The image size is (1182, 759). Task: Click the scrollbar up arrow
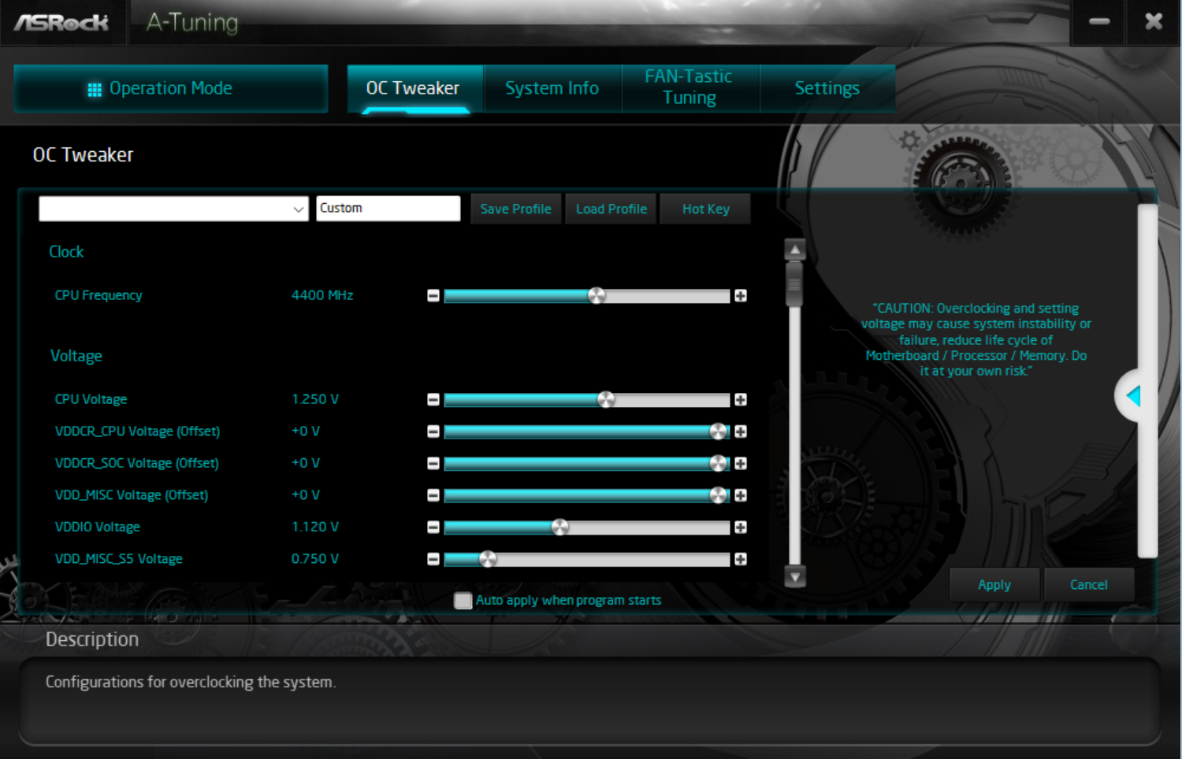pos(795,247)
